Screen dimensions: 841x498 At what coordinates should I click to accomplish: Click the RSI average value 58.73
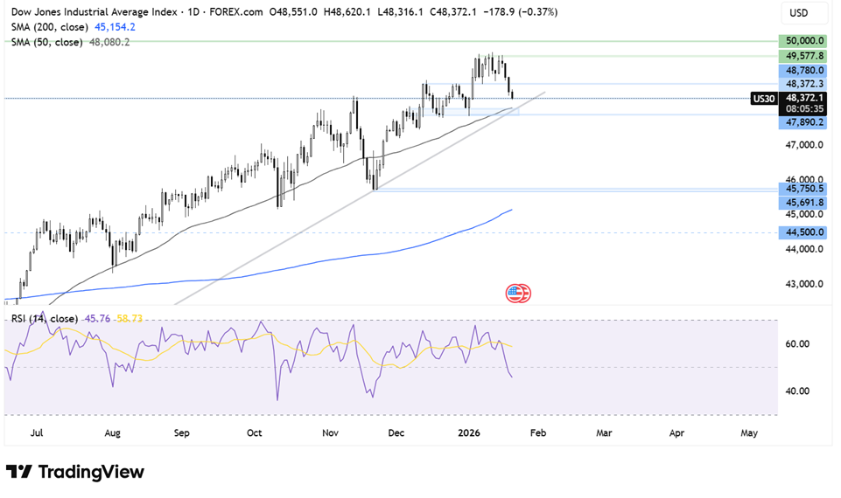[130, 319]
